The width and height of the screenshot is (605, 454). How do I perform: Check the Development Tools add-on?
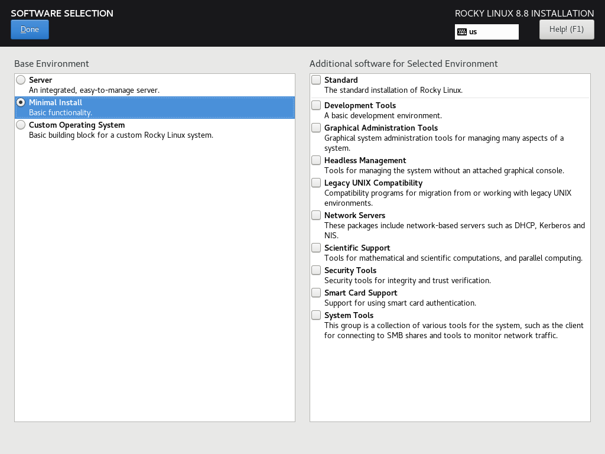316,105
